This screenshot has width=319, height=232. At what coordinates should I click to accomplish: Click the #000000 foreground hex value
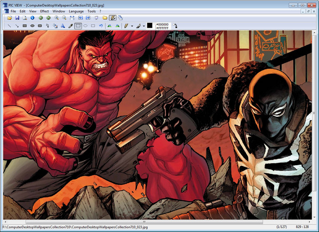(162, 24)
